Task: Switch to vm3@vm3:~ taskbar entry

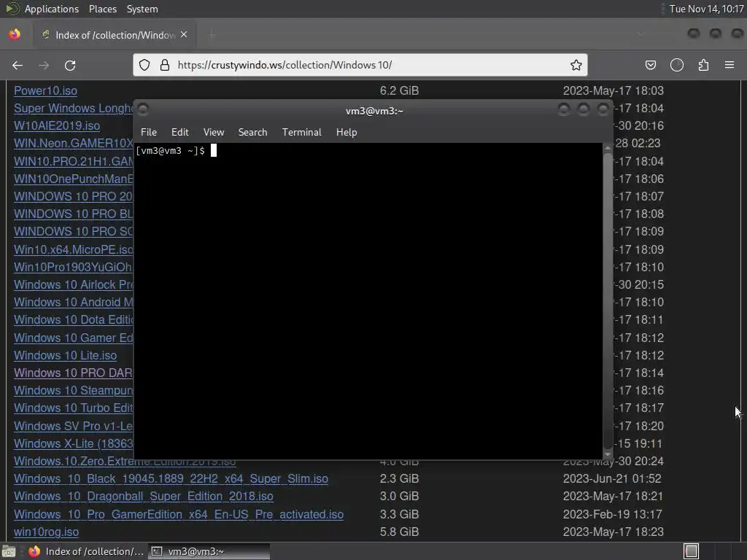Action: (x=209, y=551)
